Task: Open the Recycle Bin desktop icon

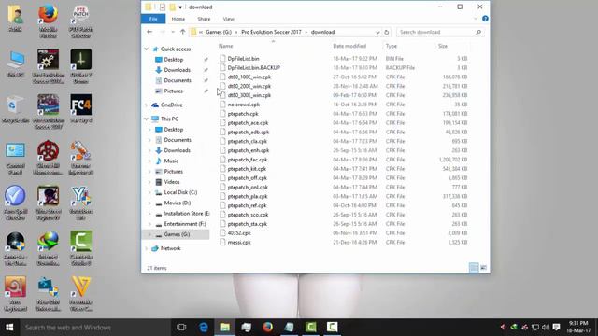Action: [16, 110]
